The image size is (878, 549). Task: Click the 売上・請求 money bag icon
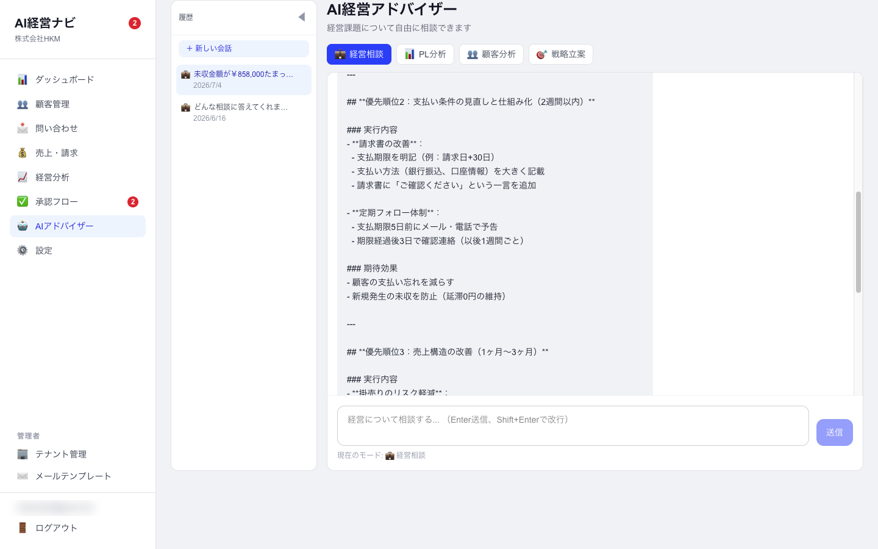click(x=23, y=152)
